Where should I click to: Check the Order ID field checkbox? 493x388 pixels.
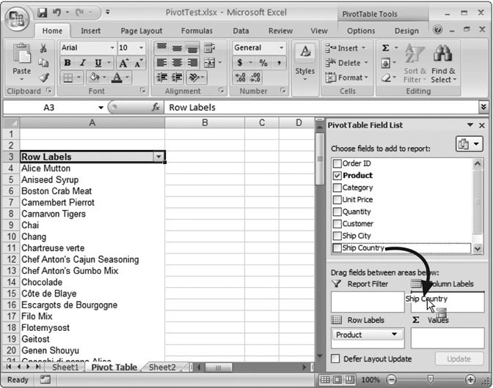click(x=337, y=163)
